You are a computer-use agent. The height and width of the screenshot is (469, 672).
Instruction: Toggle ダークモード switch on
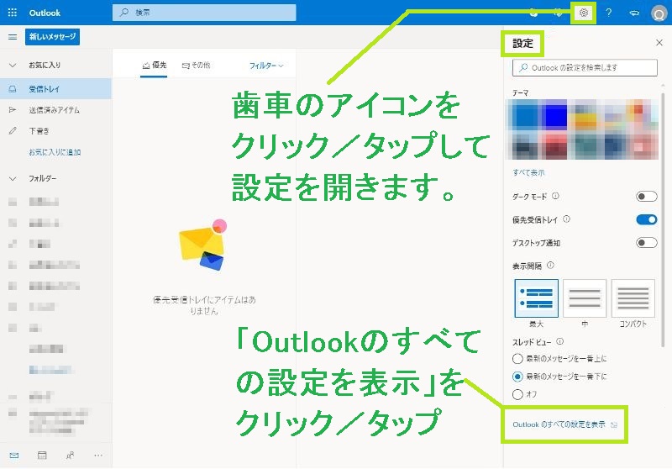(646, 197)
